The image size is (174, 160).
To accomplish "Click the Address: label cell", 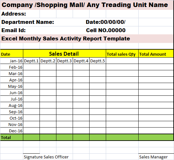I will [x=20, y=14].
